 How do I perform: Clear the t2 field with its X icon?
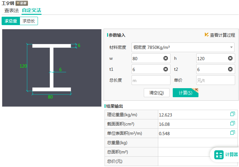click(x=230, y=69)
